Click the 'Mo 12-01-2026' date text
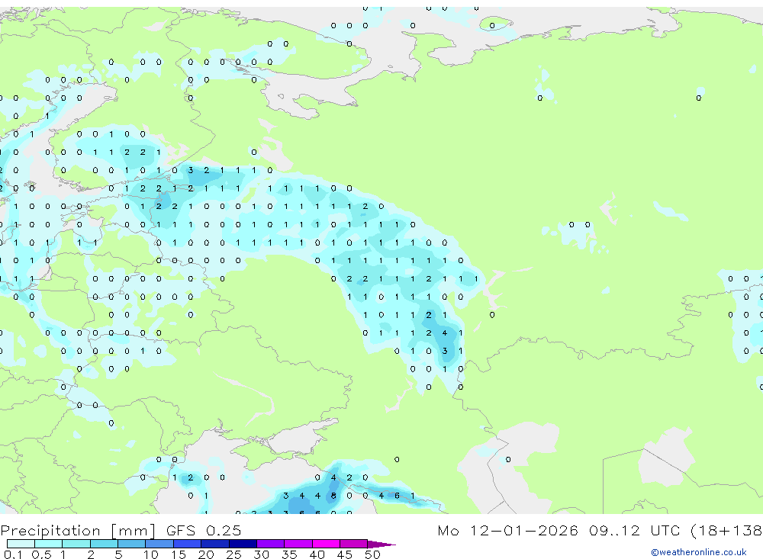The height and width of the screenshot is (559, 763). tap(507, 530)
